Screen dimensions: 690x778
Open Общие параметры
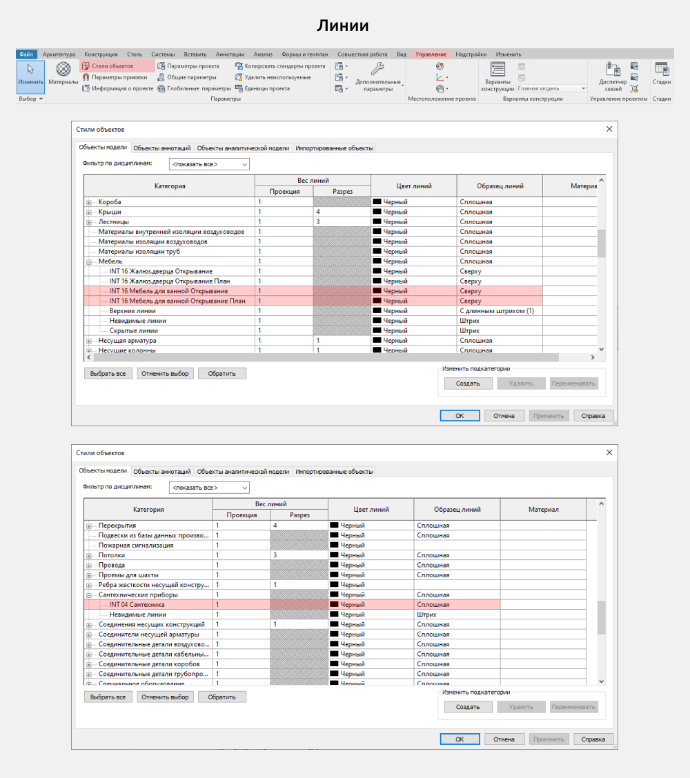[187, 77]
